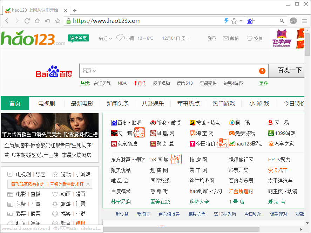
Task: Click the hao123 logo
Action: tap(33, 38)
